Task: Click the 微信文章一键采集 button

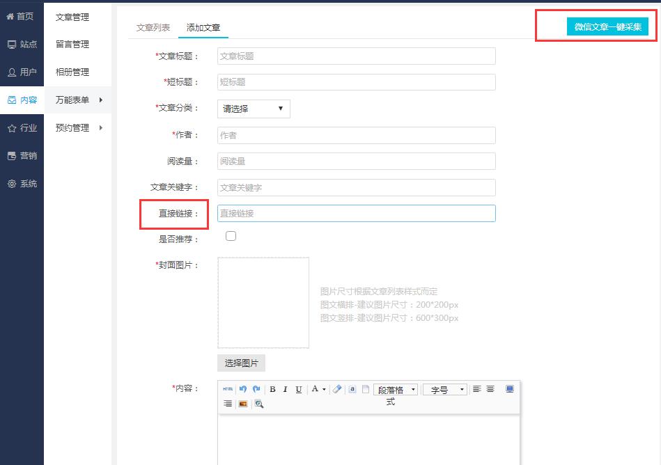Action: [607, 26]
